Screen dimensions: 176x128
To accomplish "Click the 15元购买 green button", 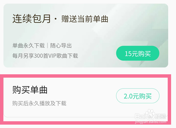I will click(138, 53).
